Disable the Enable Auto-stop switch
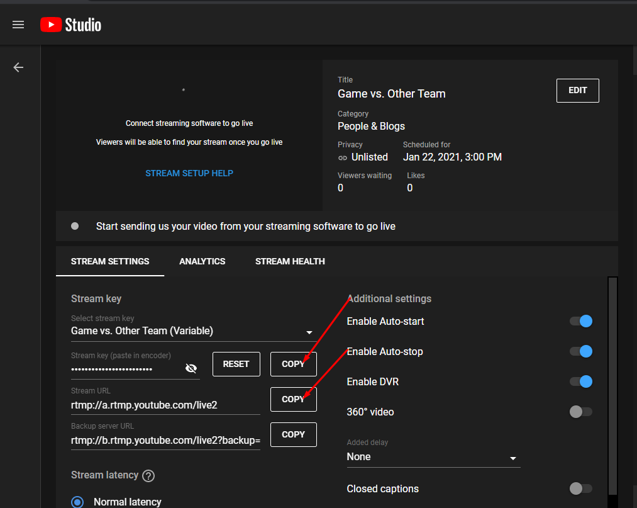The height and width of the screenshot is (508, 637). pos(580,351)
